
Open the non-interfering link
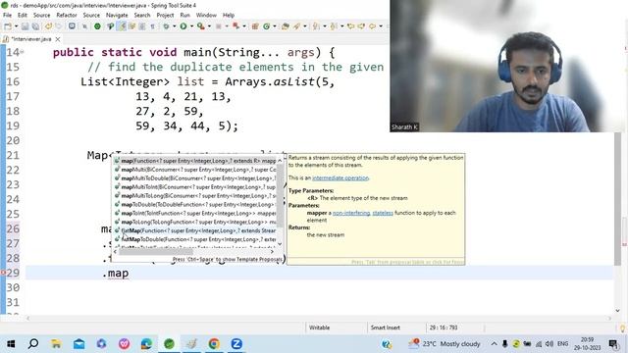tap(351, 213)
